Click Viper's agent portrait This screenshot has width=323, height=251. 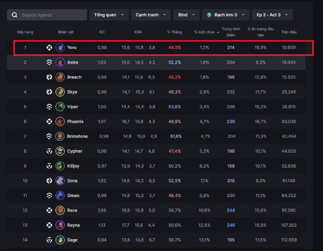coord(60,107)
